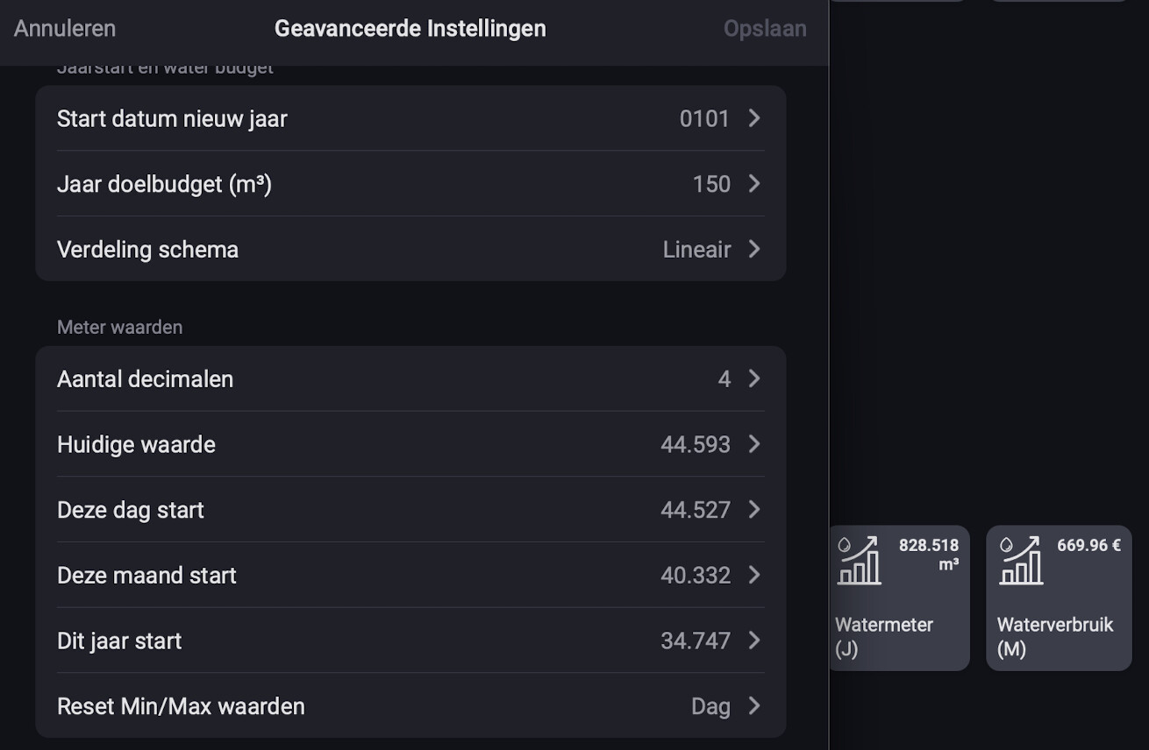Cancel with the Annuleren button
This screenshot has height=750, width=1149.
click(x=65, y=28)
